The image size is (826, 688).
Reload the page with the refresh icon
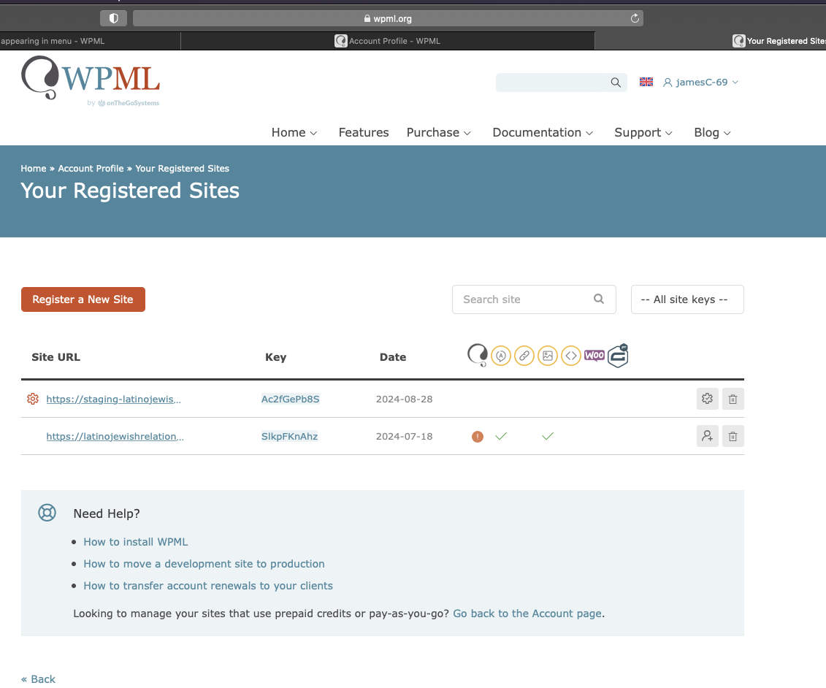coord(635,18)
